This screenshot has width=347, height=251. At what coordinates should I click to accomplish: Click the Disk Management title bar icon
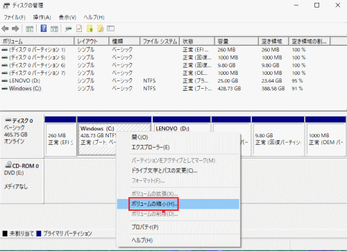[6, 6]
